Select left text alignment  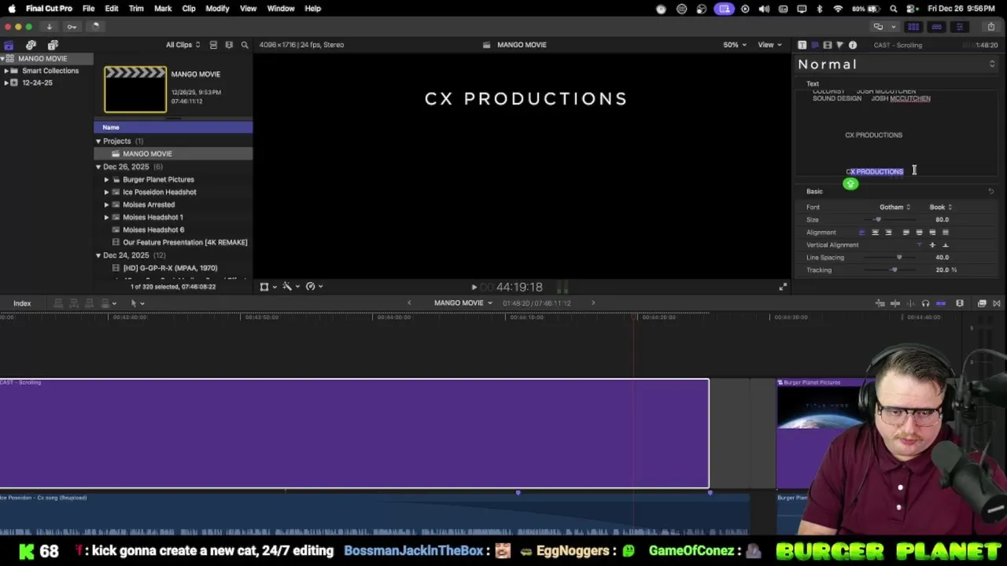[861, 232]
